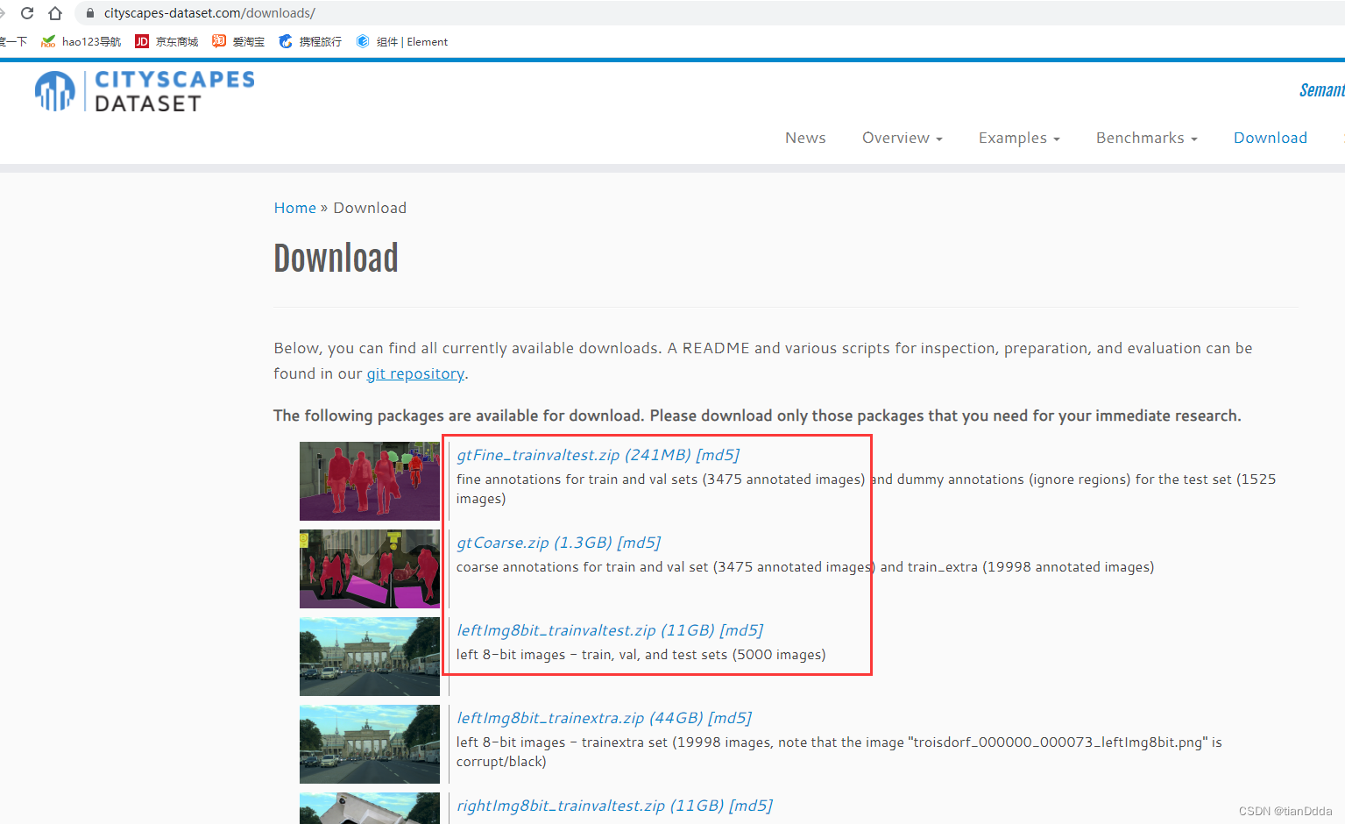Open the git repository link
Screen dimensions: 1345x824
[415, 373]
